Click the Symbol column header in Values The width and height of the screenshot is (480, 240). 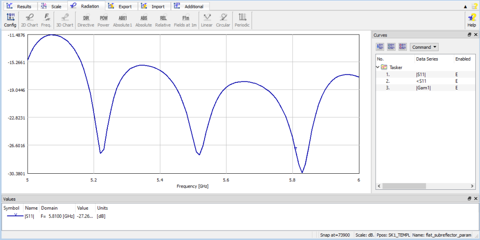click(x=11, y=208)
